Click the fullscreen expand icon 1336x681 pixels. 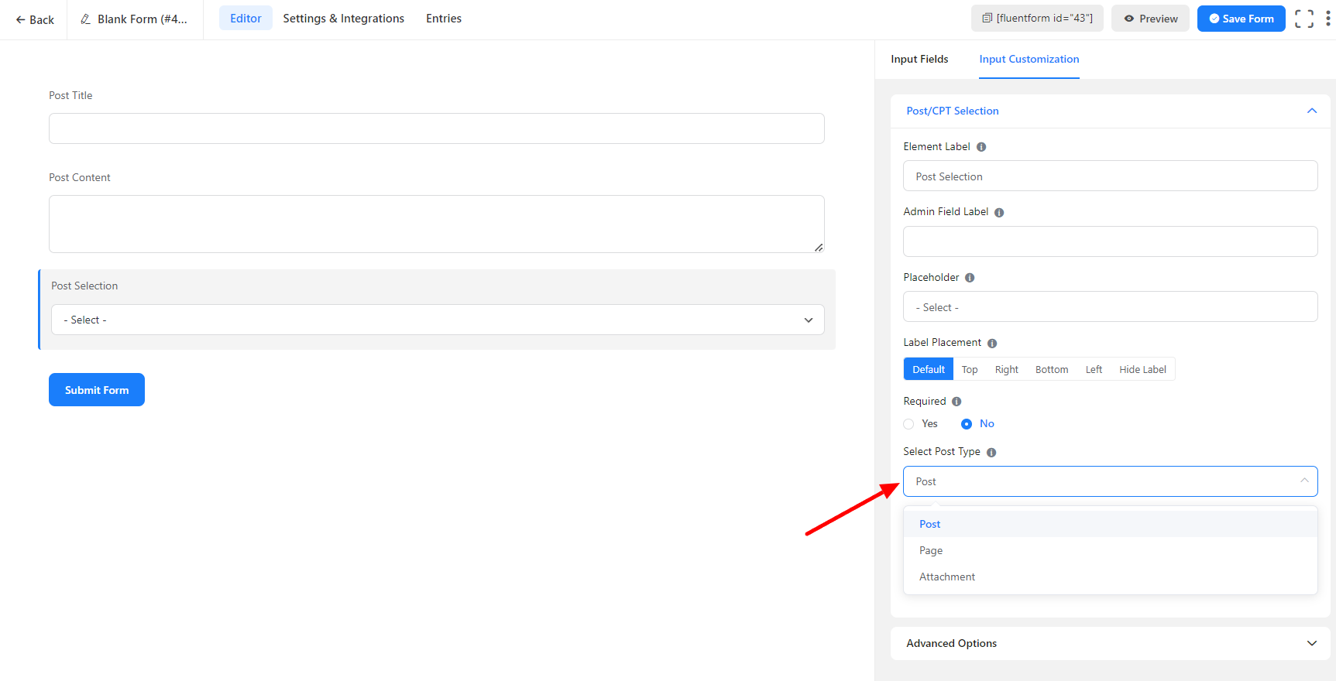[x=1304, y=19]
